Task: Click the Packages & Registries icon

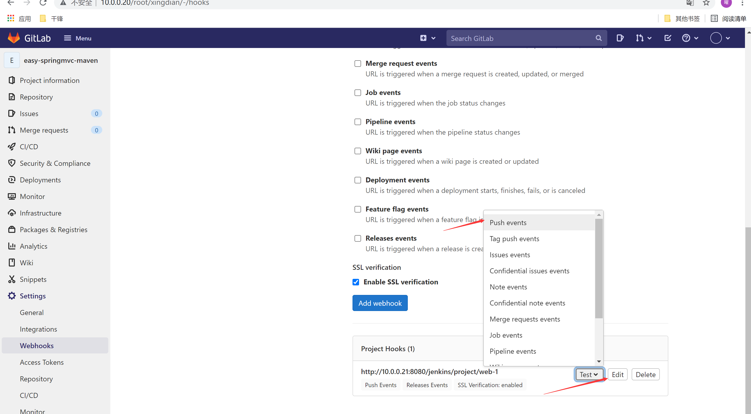Action: (x=12, y=229)
